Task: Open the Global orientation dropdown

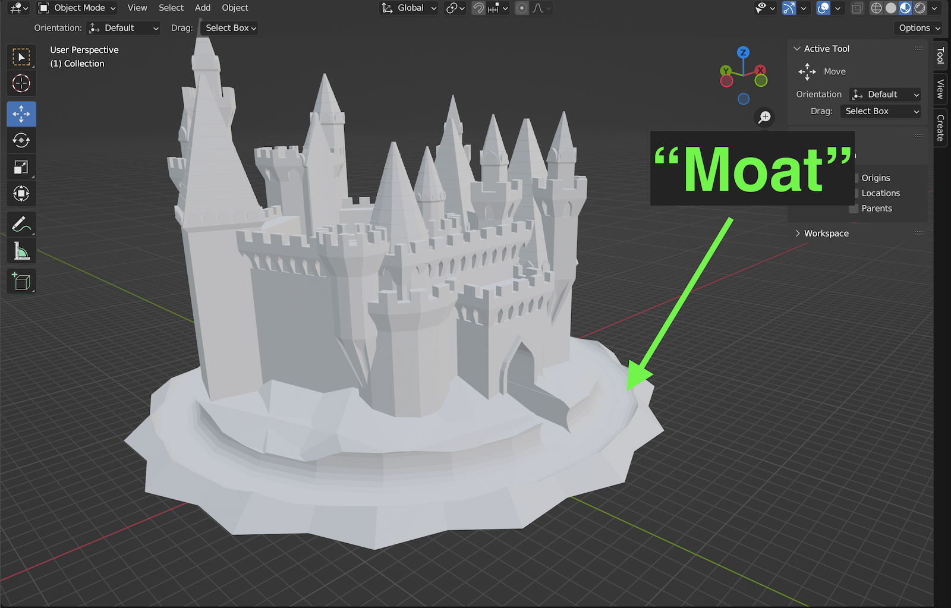Action: (x=409, y=8)
